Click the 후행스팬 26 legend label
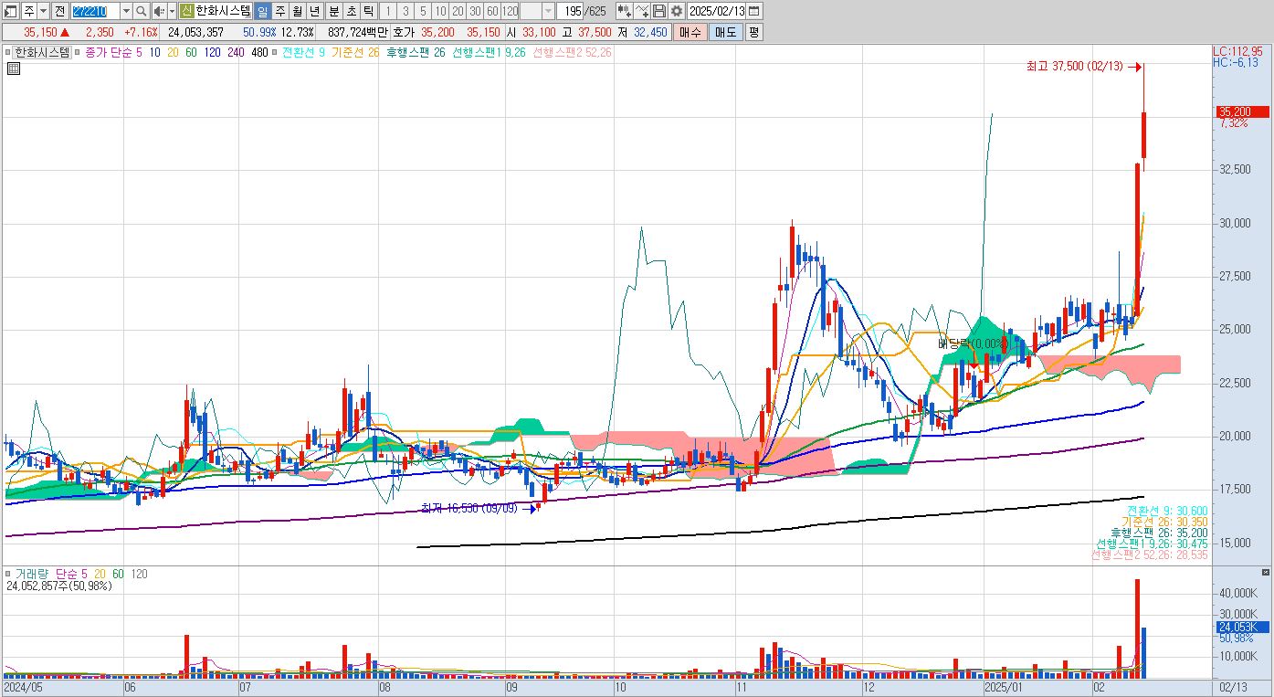Screen dimensions: 1274x697 coord(416,52)
